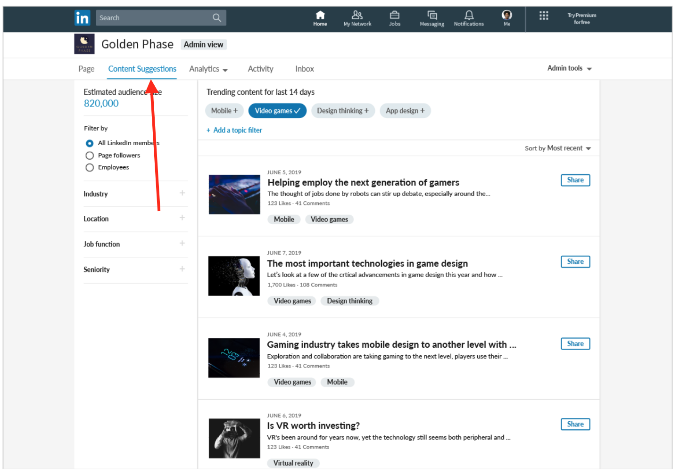This screenshot has width=680, height=474.
Task: Select Employees radio button
Action: pos(90,168)
